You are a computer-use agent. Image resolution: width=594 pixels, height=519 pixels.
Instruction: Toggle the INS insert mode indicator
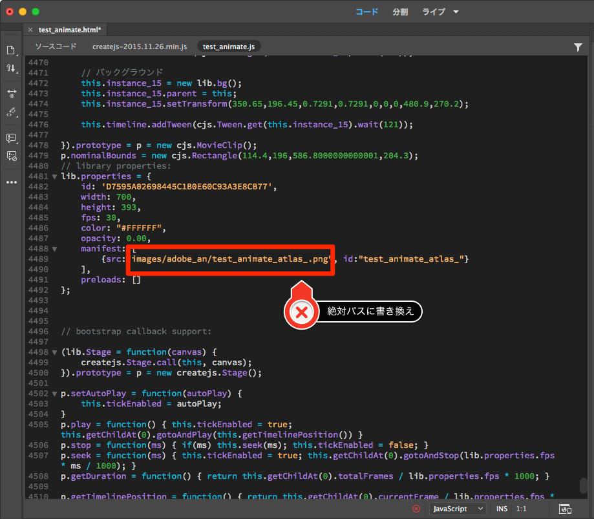(x=502, y=509)
